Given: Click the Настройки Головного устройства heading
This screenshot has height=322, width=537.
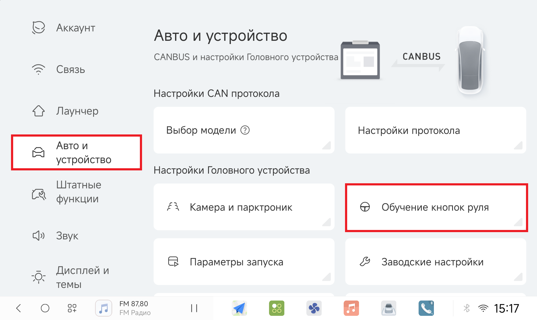Looking at the screenshot, I should coord(232,170).
